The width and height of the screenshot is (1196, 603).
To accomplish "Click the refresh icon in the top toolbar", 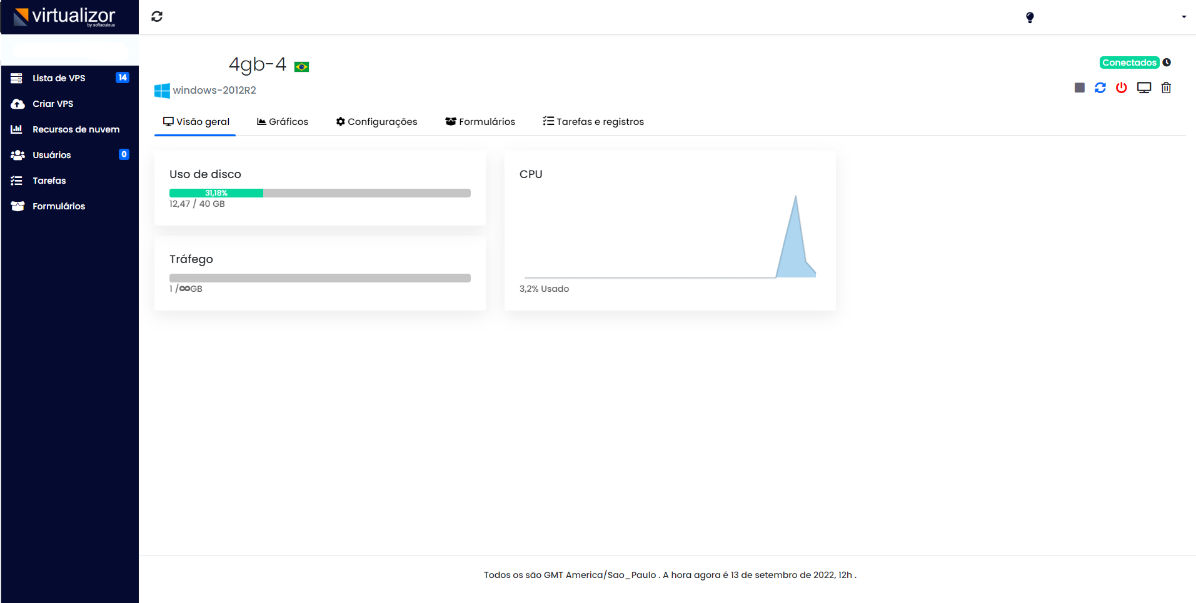I will tap(156, 16).
